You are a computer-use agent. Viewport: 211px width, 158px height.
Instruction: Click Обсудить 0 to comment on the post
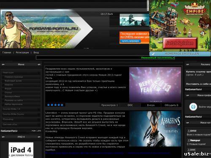[x=171, y=105]
